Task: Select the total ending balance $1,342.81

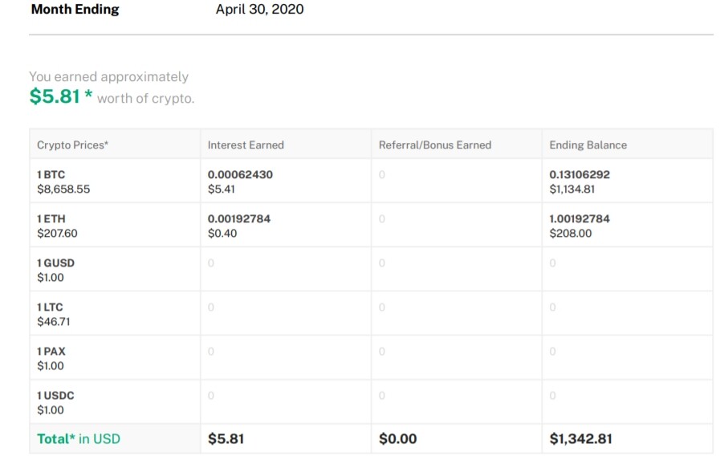Action: click(581, 439)
